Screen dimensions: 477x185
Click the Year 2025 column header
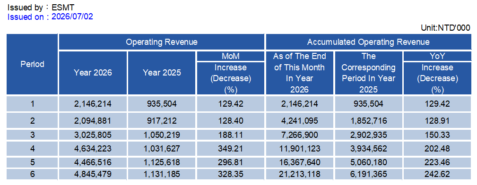162,73
